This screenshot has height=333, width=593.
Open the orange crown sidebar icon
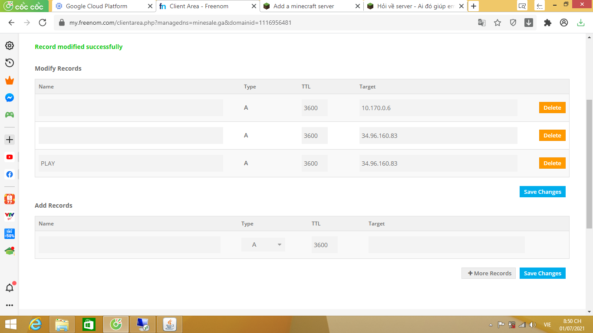[x=10, y=80]
